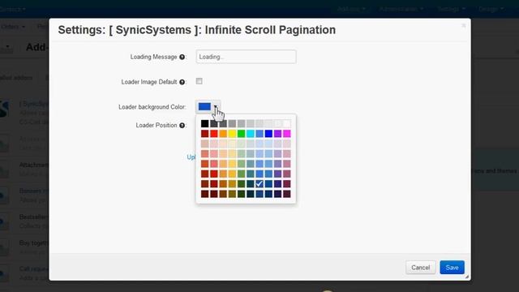Image resolution: width=519 pixels, height=292 pixels.
Task: Click the Loading Message text field
Action: click(246, 57)
